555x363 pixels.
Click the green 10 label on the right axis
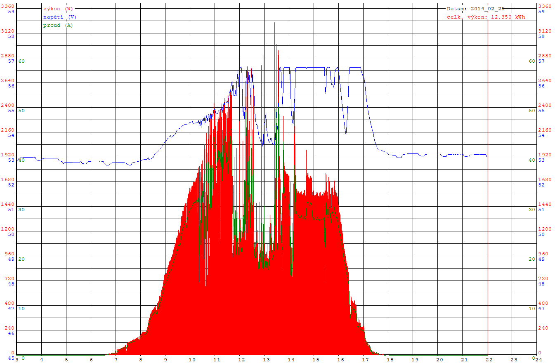click(532, 309)
